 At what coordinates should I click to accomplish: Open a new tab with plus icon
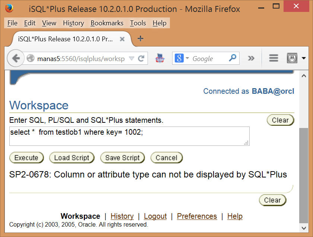point(140,38)
